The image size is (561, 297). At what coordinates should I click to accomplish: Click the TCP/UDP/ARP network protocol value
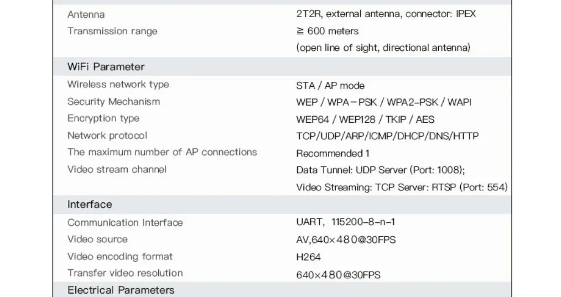pyautogui.click(x=387, y=136)
